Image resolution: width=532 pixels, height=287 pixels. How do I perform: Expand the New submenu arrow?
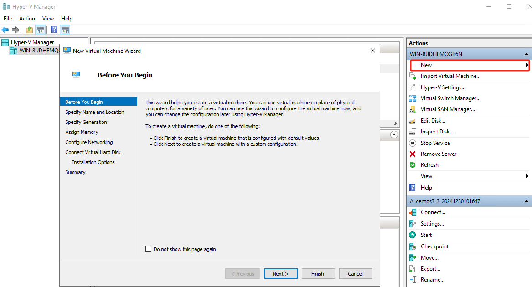point(527,65)
